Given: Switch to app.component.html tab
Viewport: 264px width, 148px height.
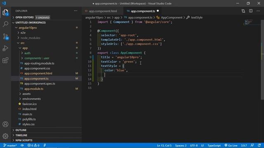Looking at the screenshot, I should click(103, 11).
